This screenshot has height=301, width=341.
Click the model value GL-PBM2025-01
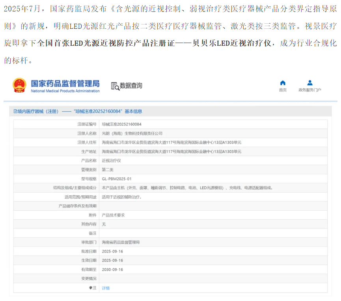point(116,179)
